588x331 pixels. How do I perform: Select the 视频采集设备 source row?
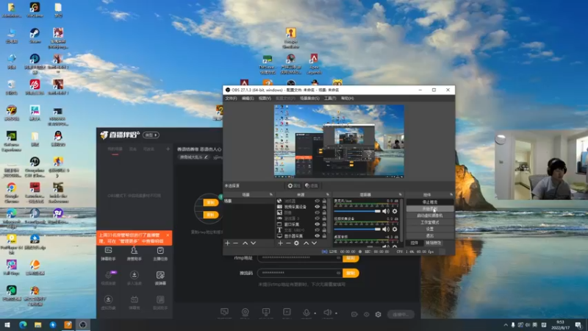[303, 207]
